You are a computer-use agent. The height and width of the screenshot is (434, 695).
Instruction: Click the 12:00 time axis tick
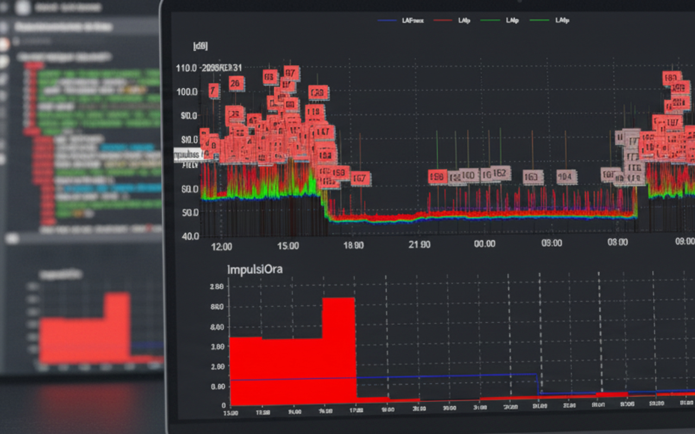(221, 245)
